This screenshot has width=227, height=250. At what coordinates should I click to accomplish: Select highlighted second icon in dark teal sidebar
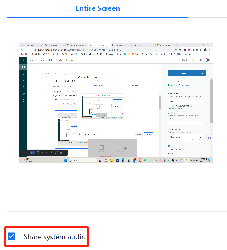pos(23,67)
